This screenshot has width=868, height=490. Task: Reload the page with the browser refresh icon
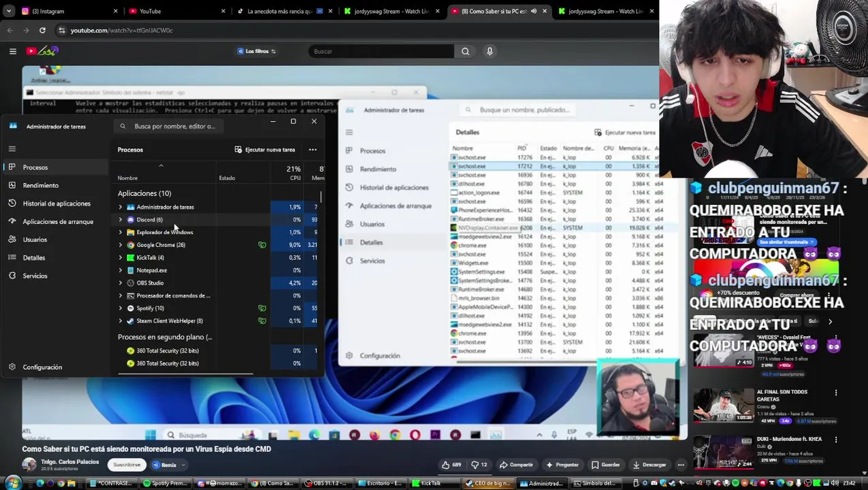click(x=42, y=30)
